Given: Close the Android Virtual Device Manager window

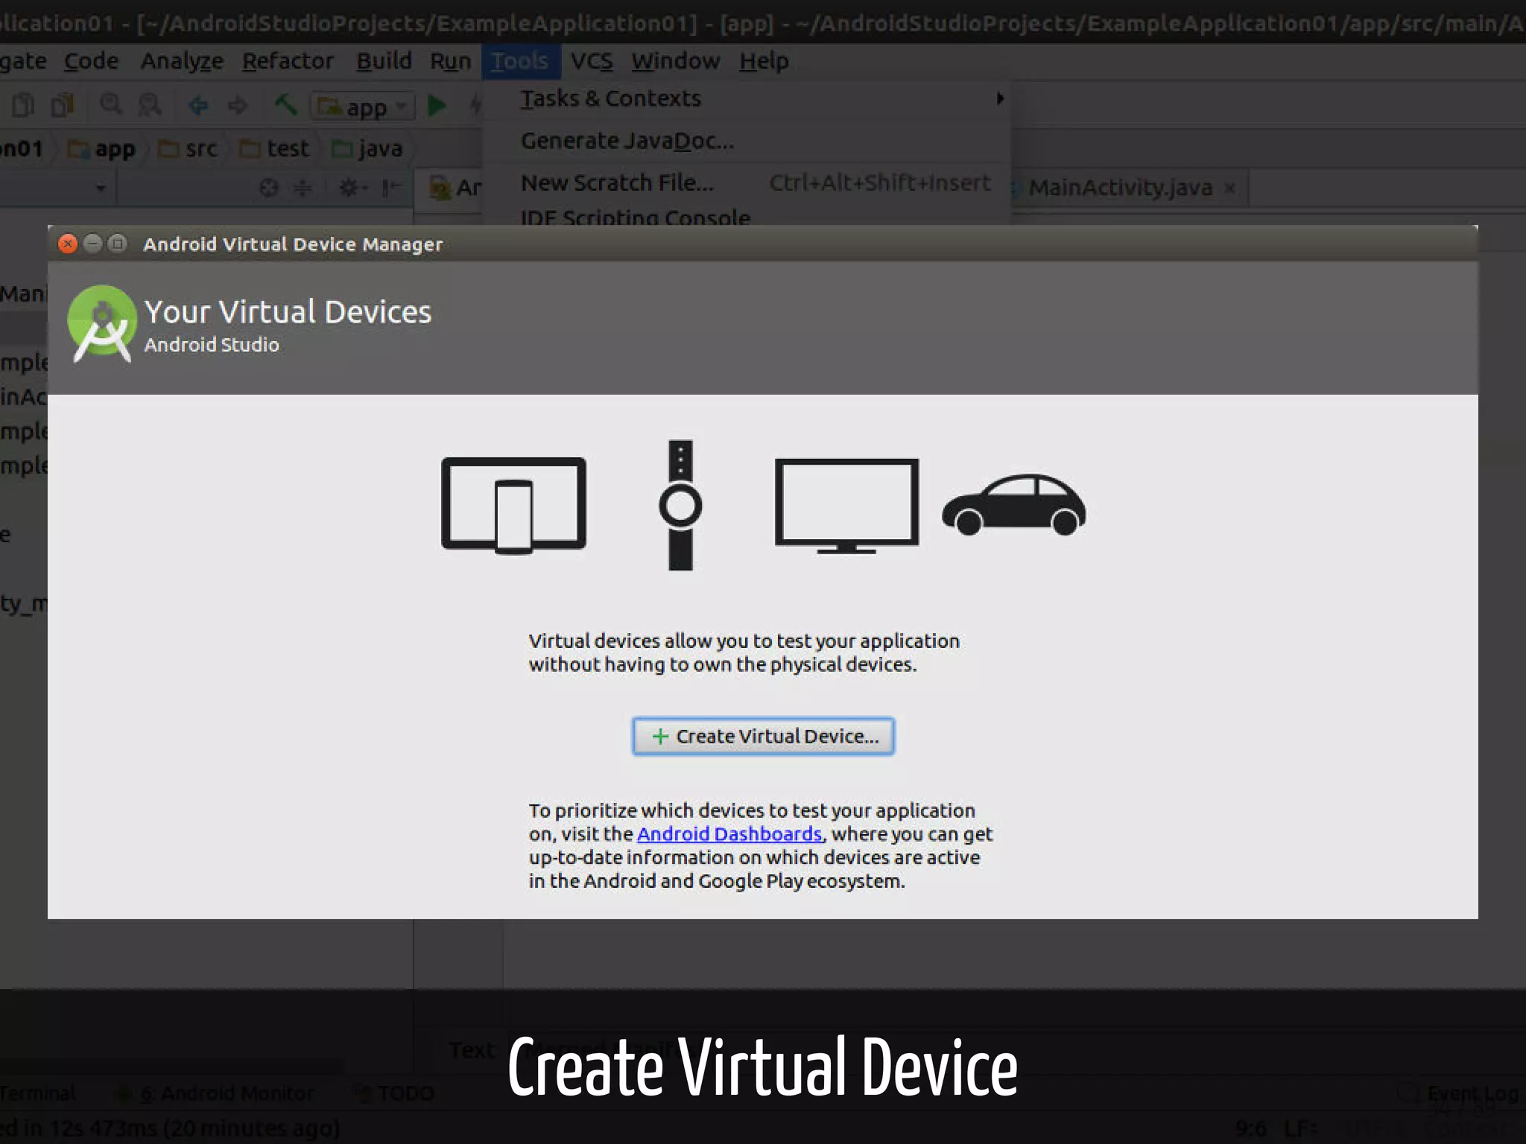Looking at the screenshot, I should click(68, 244).
